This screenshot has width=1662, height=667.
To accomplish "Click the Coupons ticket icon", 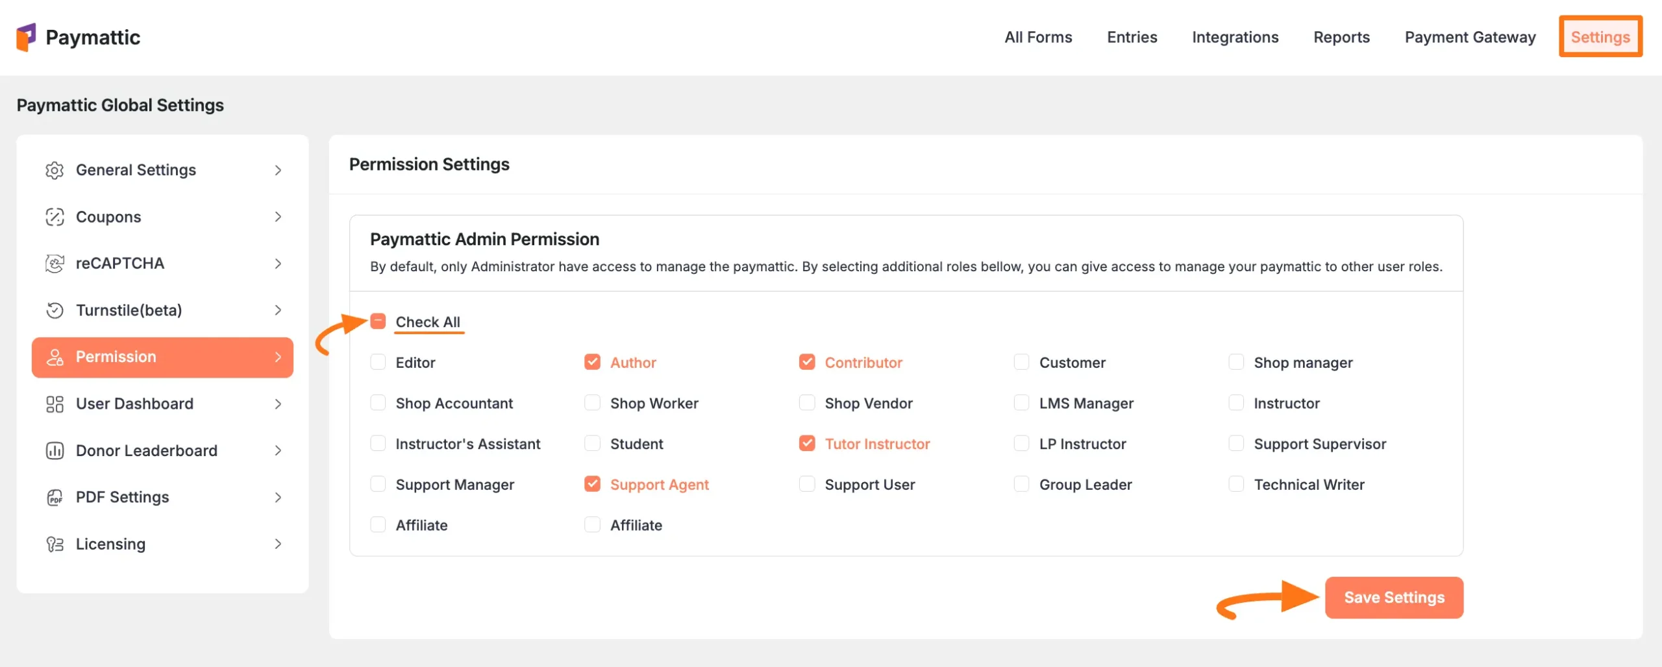I will click(x=55, y=216).
